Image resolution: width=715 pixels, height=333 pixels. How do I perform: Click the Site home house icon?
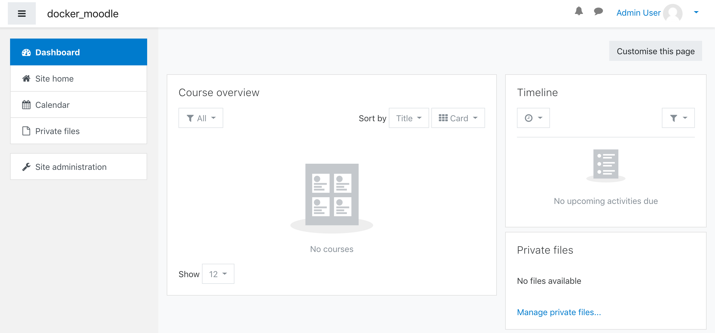point(26,79)
